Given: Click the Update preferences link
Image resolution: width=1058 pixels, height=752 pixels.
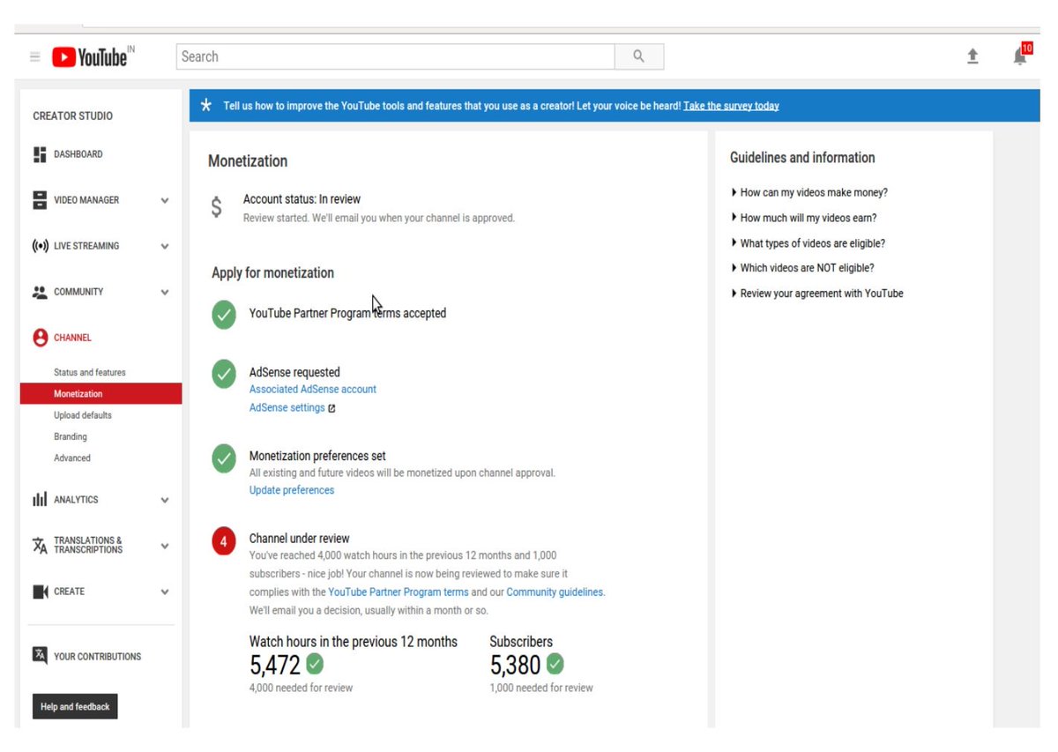Looking at the screenshot, I should coord(292,491).
